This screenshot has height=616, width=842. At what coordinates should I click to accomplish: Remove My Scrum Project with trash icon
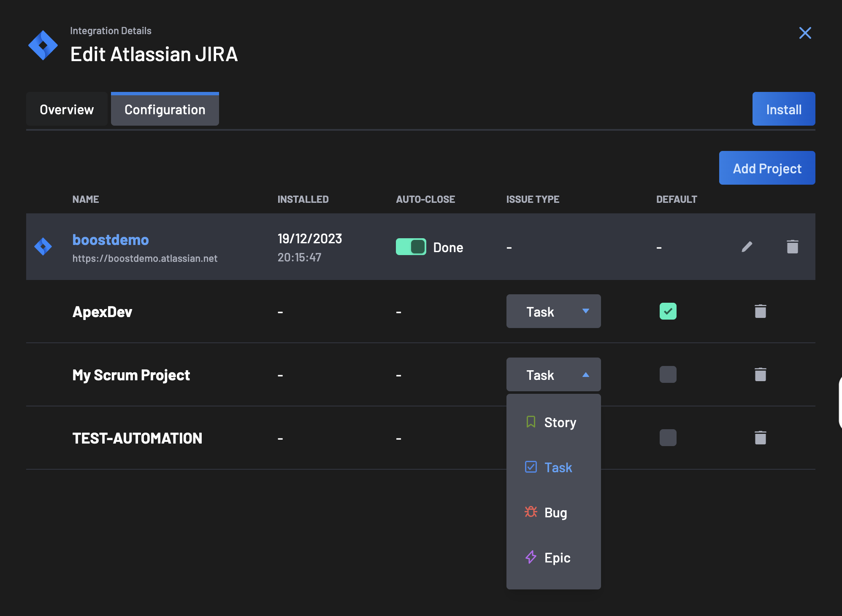click(760, 374)
